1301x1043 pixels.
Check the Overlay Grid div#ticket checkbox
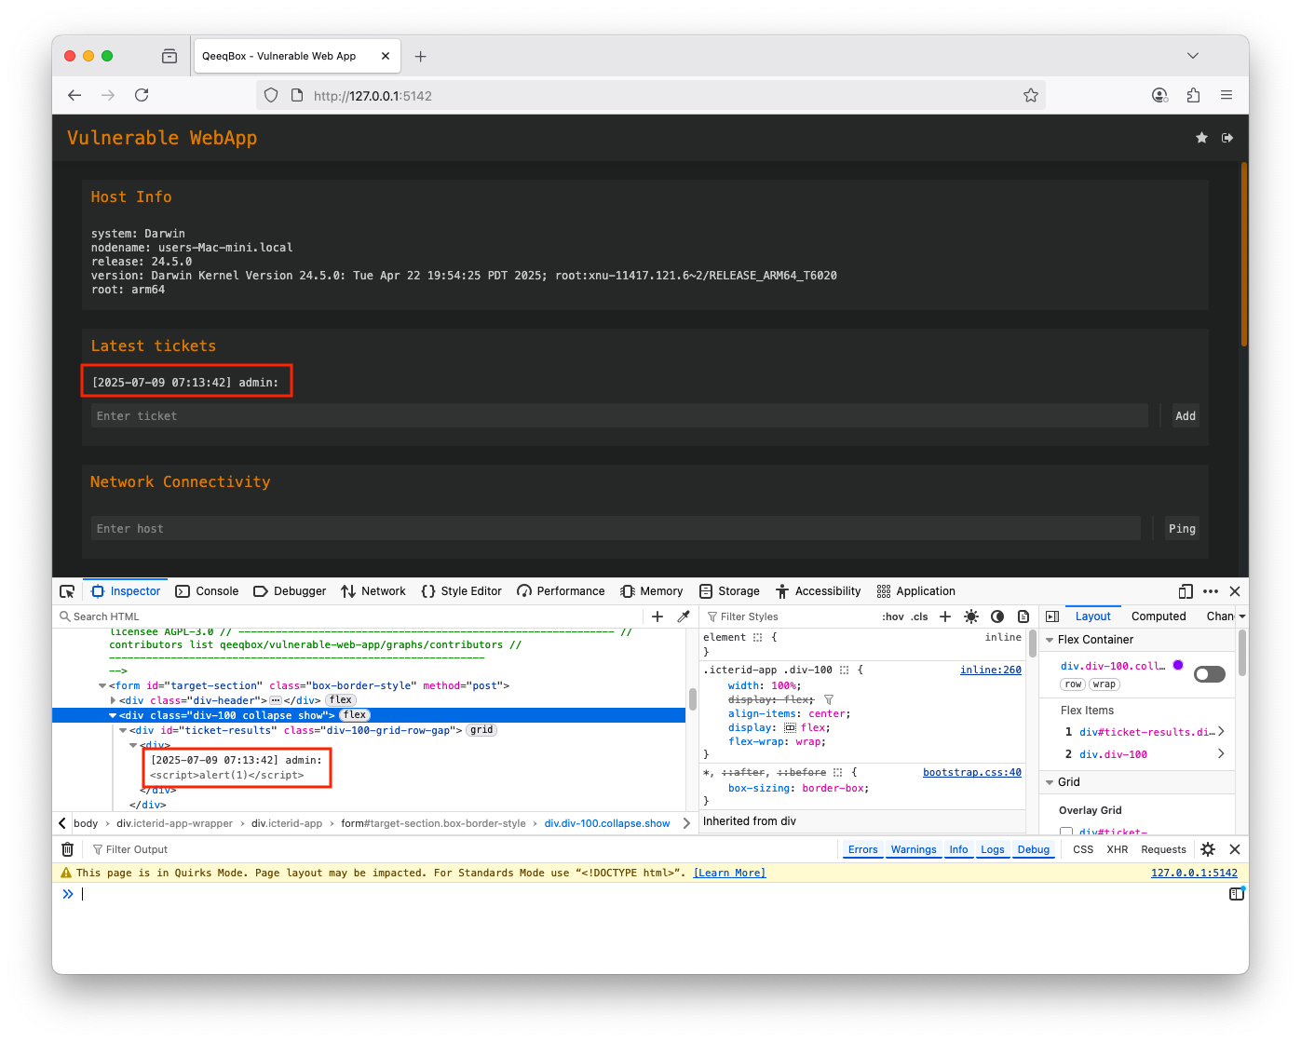pos(1065,833)
